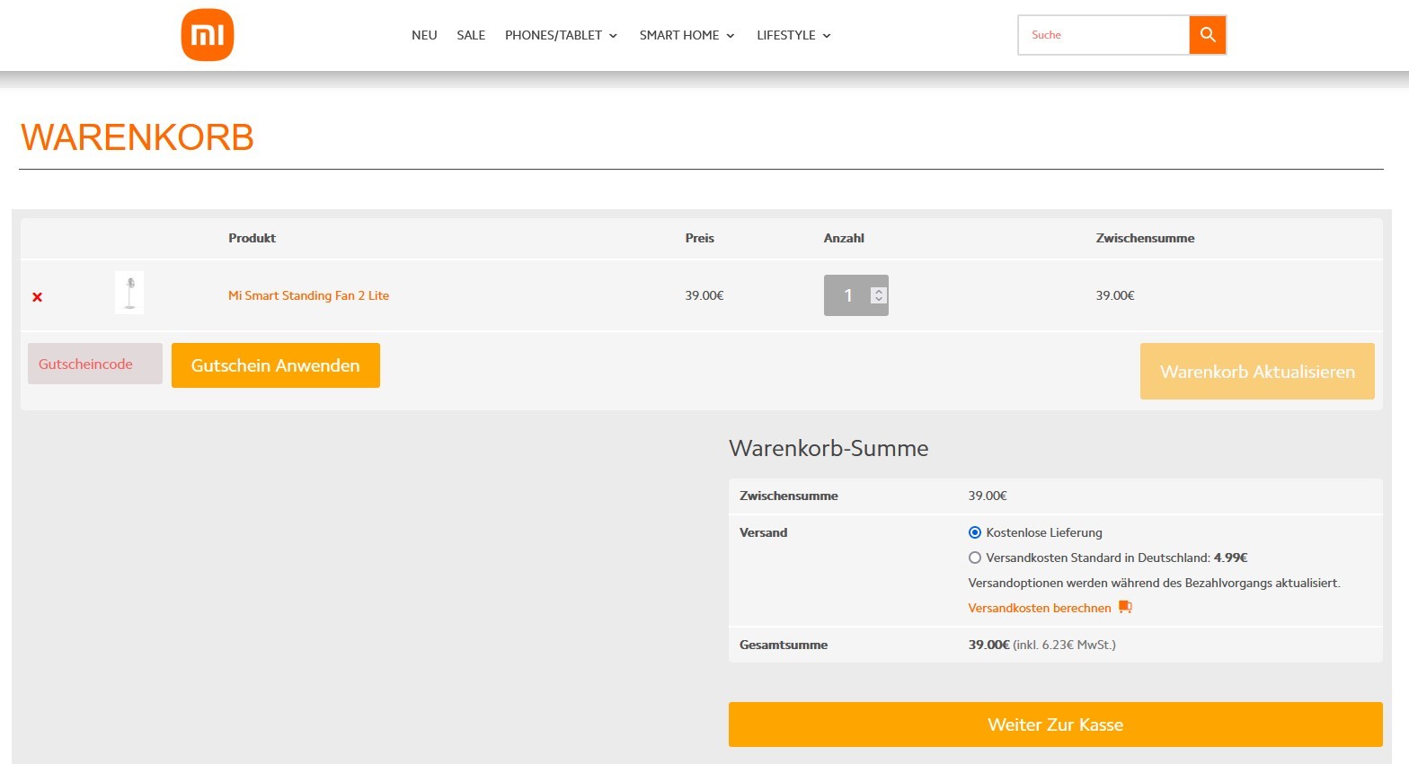Click the Zwischensumme column header

click(x=1145, y=238)
